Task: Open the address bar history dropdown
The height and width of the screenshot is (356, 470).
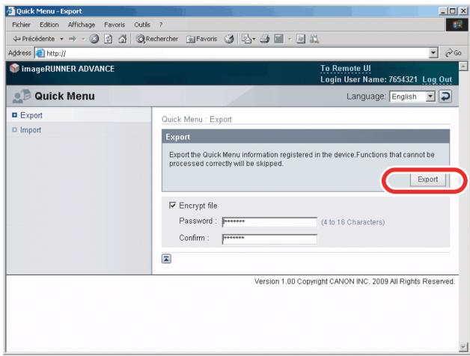Action: 433,53
